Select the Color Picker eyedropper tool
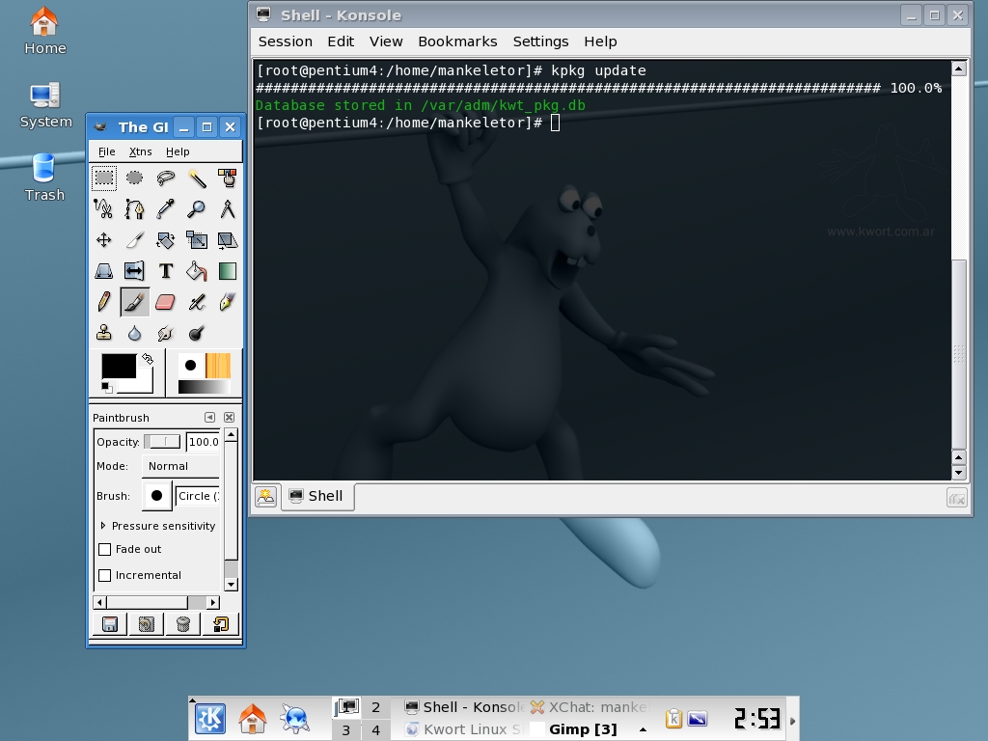Screen dimensions: 988x741 tap(165, 209)
